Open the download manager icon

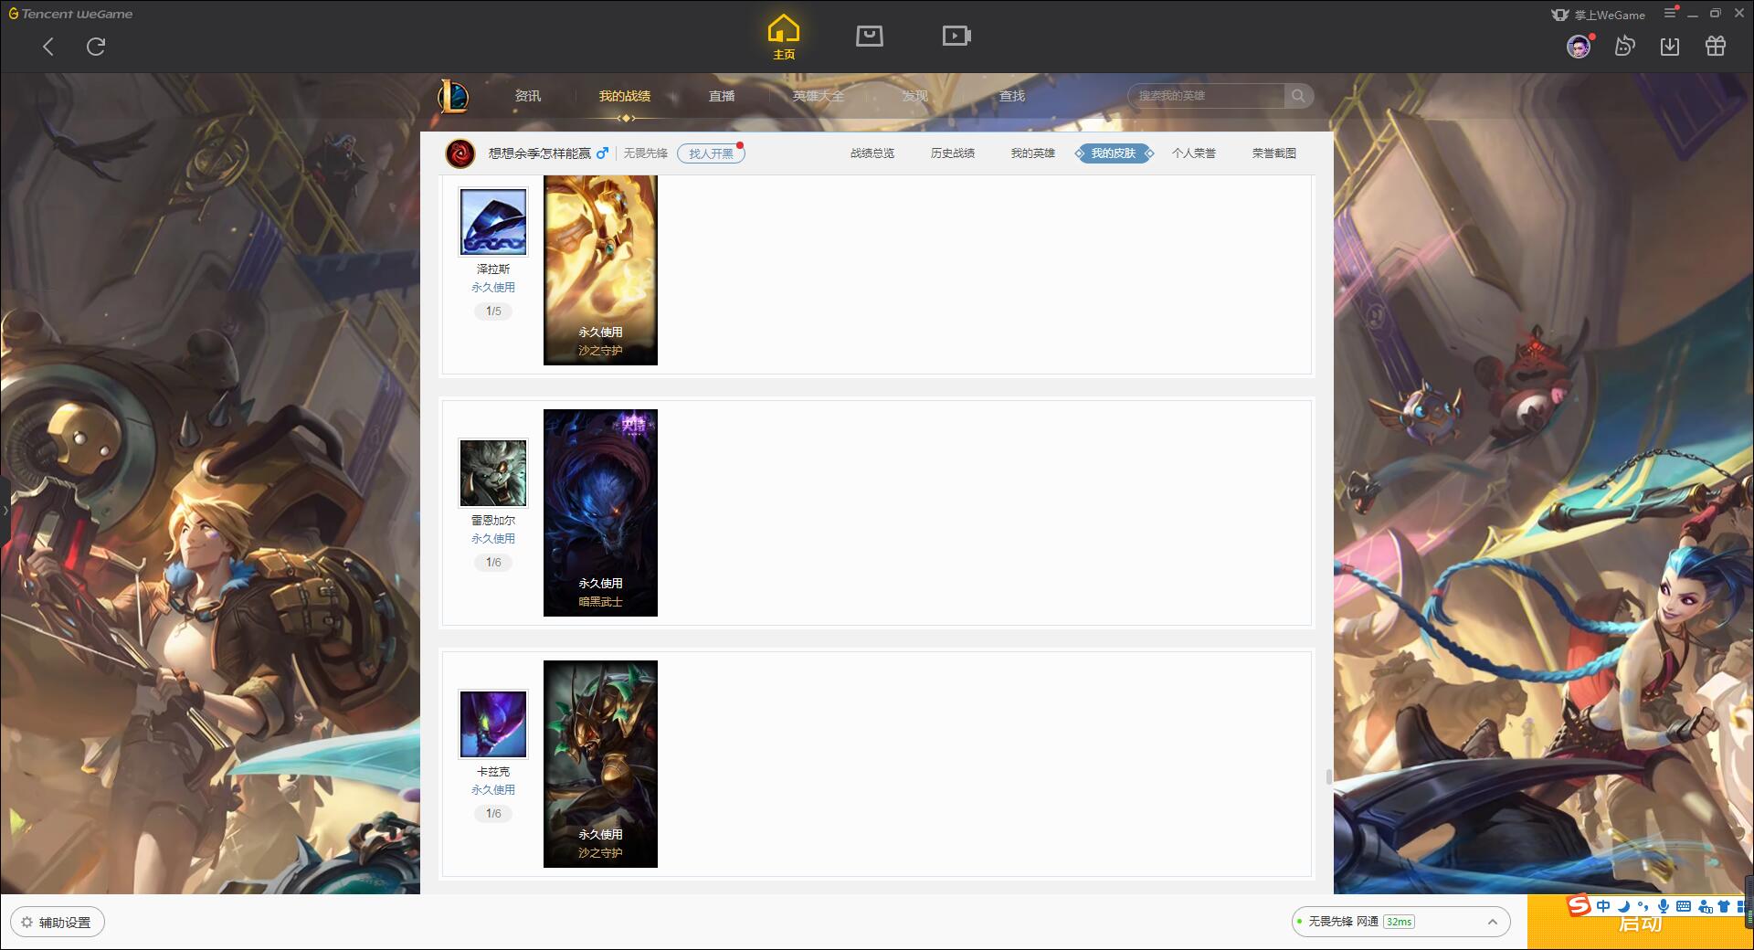click(x=1670, y=47)
